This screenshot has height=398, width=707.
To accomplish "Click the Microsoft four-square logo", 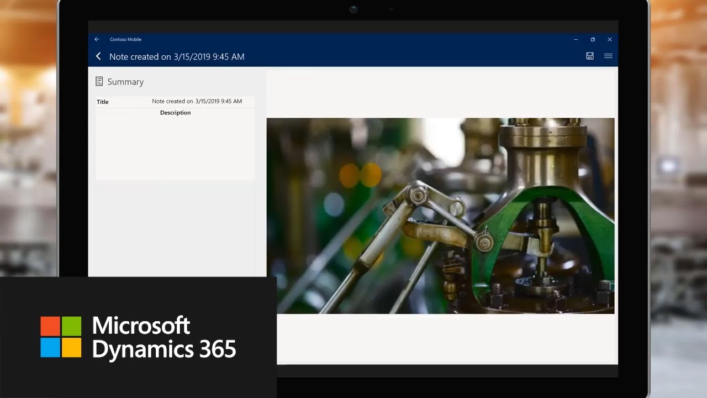I will (x=61, y=337).
